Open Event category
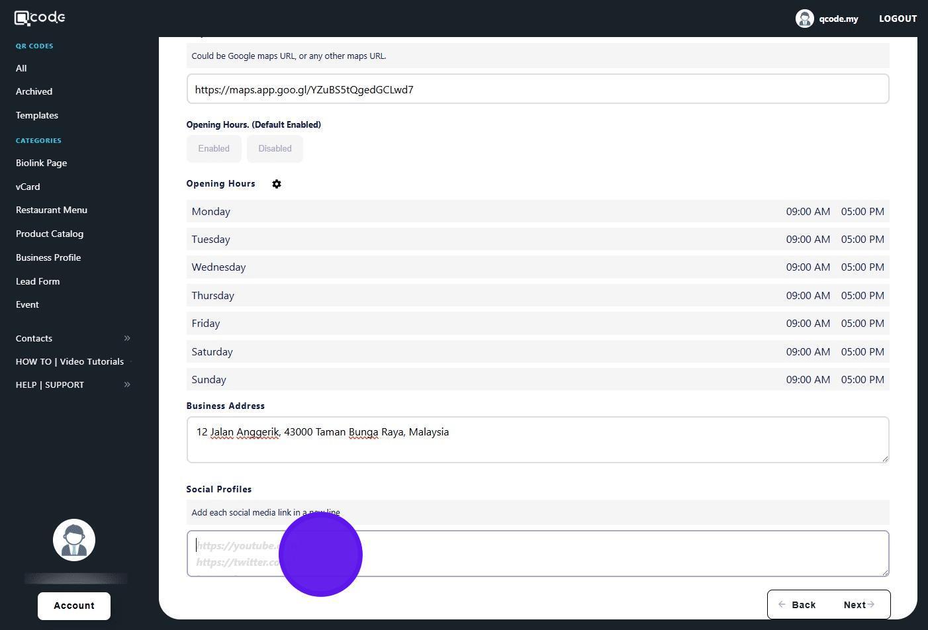The width and height of the screenshot is (928, 630). [27, 304]
